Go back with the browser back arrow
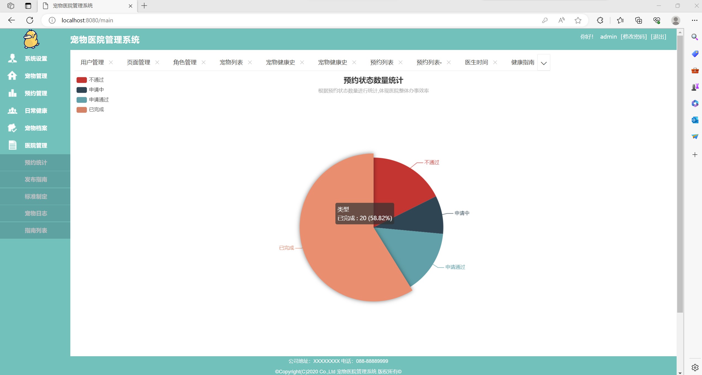Viewport: 702px width, 375px height. (x=12, y=20)
